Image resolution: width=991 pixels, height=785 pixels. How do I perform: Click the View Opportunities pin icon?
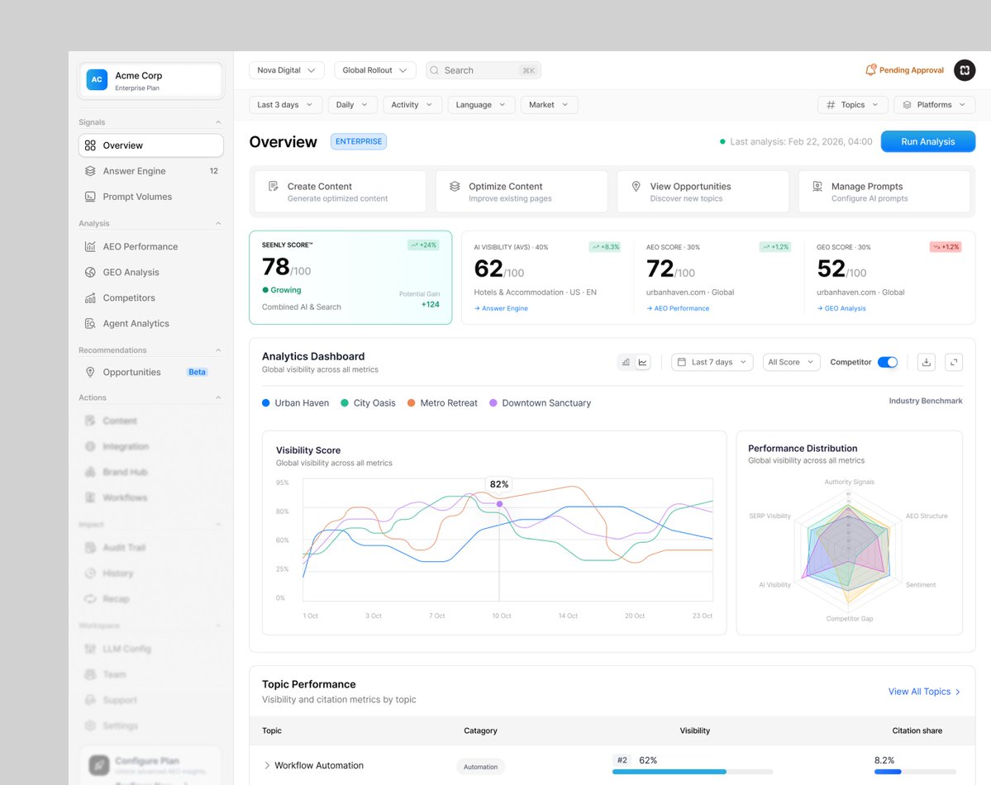click(x=636, y=186)
